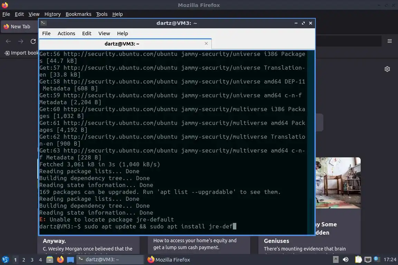This screenshot has height=265, width=398.
Task: Open the application launcher menu in taskbar
Action: tap(5, 260)
